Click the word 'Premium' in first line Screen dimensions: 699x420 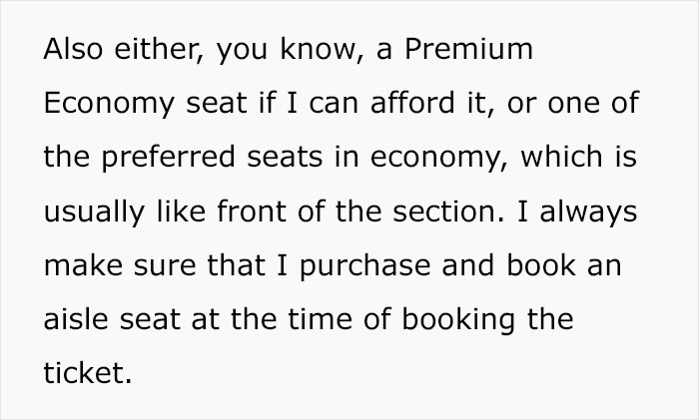(x=468, y=49)
